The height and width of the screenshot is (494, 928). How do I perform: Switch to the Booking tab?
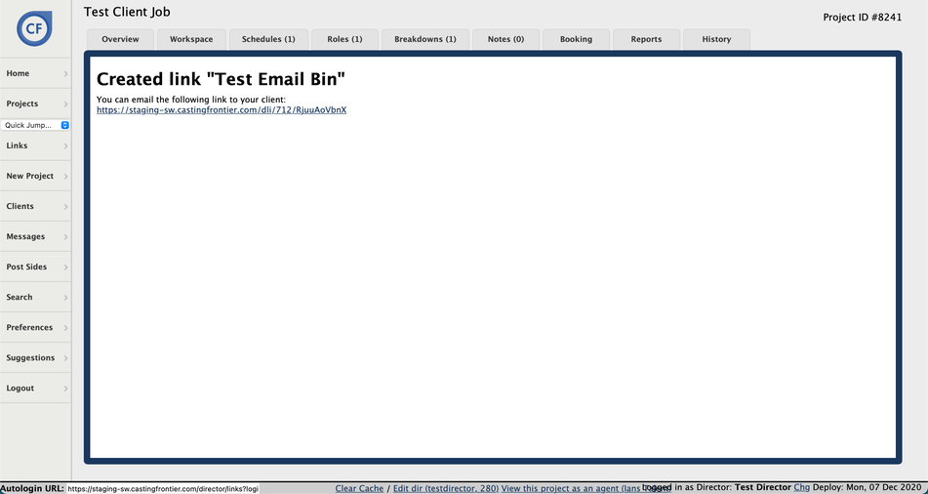click(576, 39)
